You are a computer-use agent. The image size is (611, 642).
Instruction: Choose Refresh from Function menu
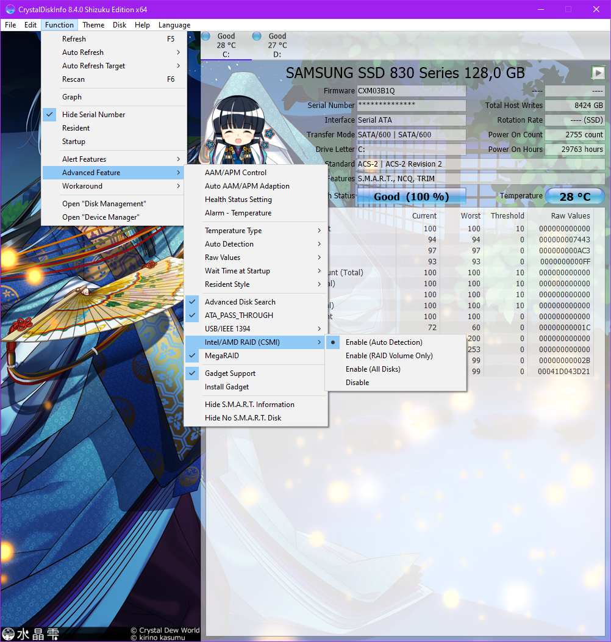[x=114, y=39]
